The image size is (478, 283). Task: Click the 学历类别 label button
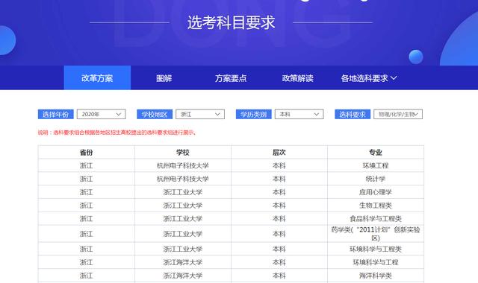click(x=254, y=114)
